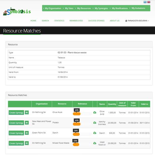
Task: Go to the Home page
Action: (33, 20)
